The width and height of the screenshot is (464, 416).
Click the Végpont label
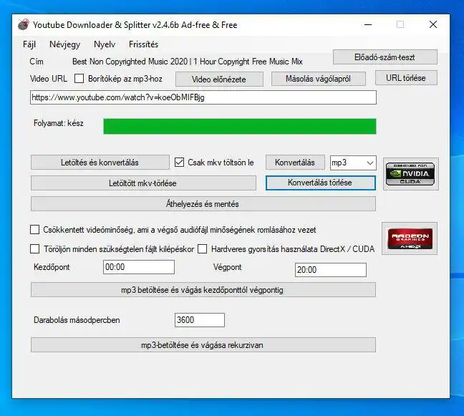pos(227,267)
